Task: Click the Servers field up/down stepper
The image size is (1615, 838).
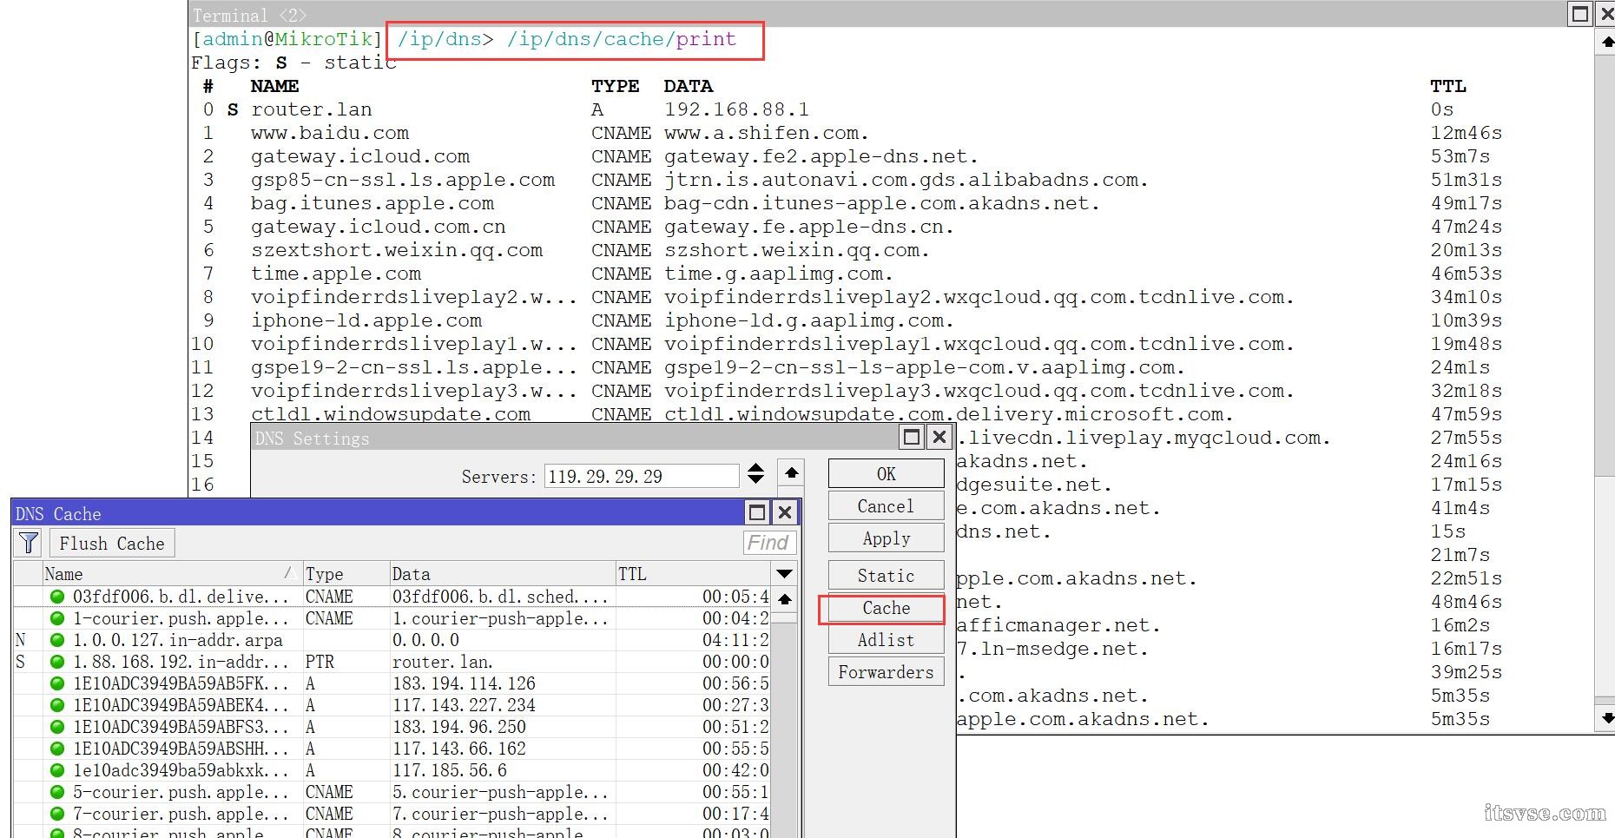Action: coord(755,473)
